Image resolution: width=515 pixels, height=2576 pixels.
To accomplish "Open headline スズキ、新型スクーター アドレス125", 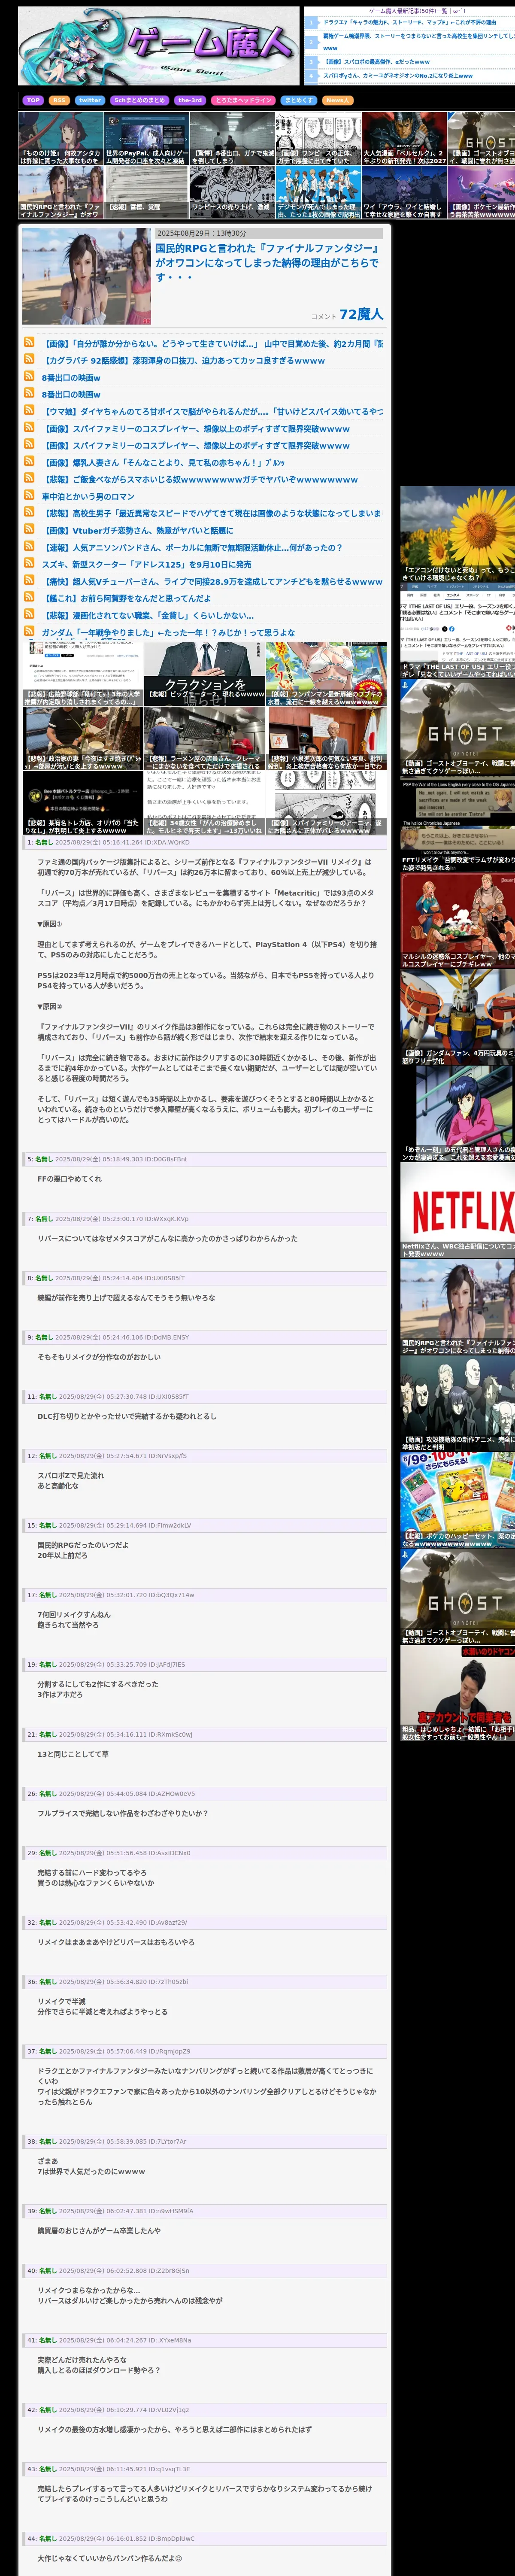I will pyautogui.click(x=146, y=564).
